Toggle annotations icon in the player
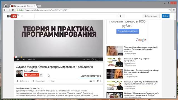This screenshot has width=178, height=100. (x=84, y=59)
